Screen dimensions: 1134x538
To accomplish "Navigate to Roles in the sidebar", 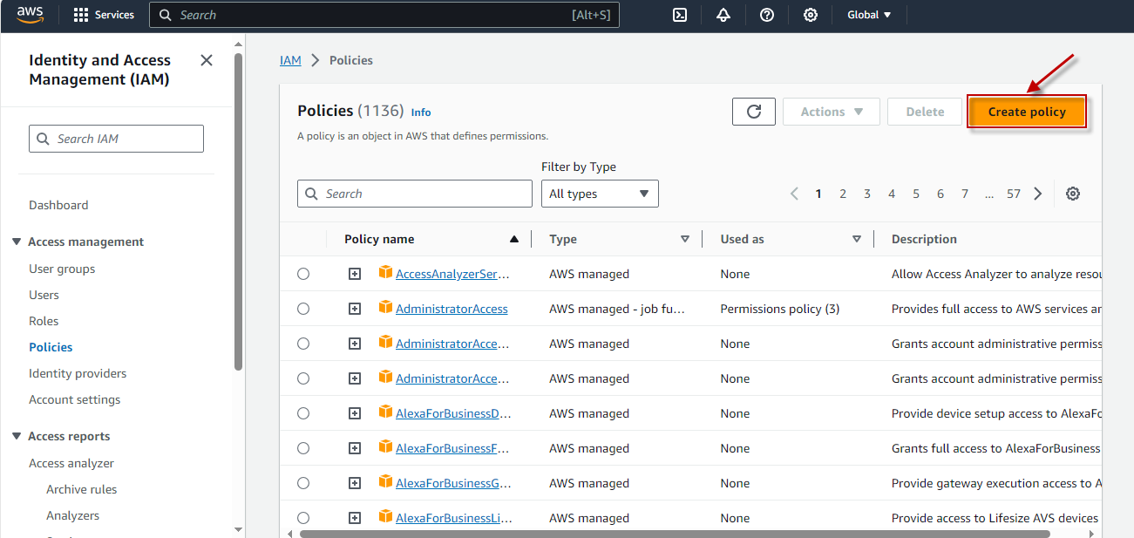I will click(44, 321).
